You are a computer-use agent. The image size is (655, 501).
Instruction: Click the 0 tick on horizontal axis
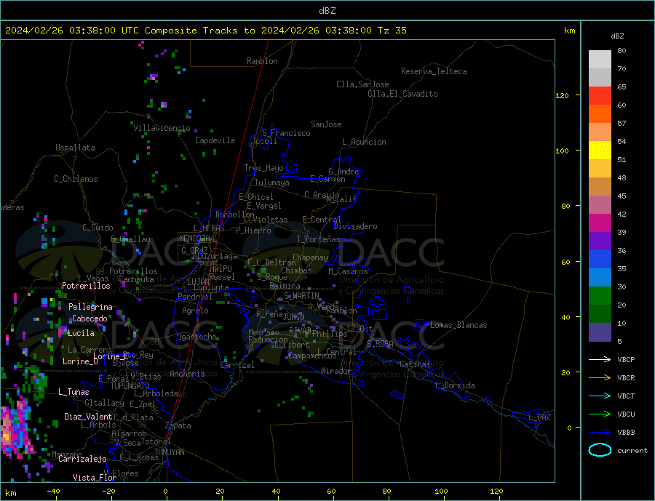click(165, 491)
